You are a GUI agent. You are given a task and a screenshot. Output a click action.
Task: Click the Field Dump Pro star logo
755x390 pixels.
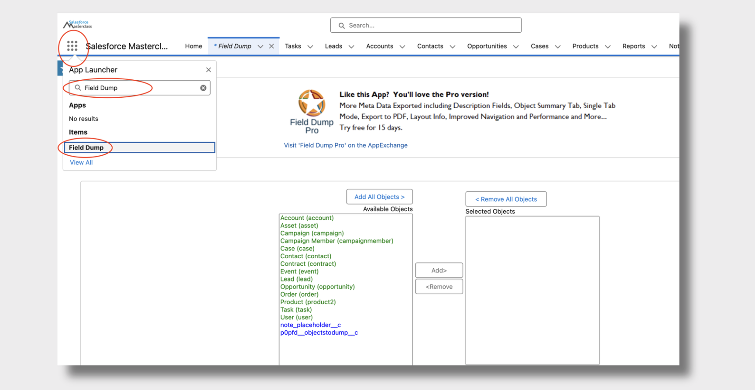click(312, 103)
